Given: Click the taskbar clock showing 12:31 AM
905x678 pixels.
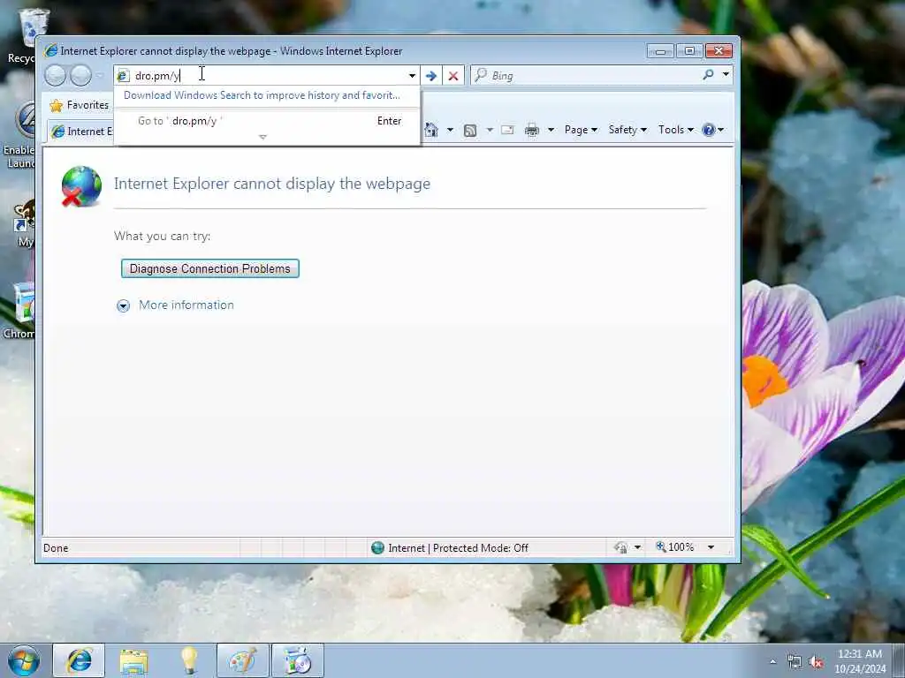Looking at the screenshot, I should [860, 661].
